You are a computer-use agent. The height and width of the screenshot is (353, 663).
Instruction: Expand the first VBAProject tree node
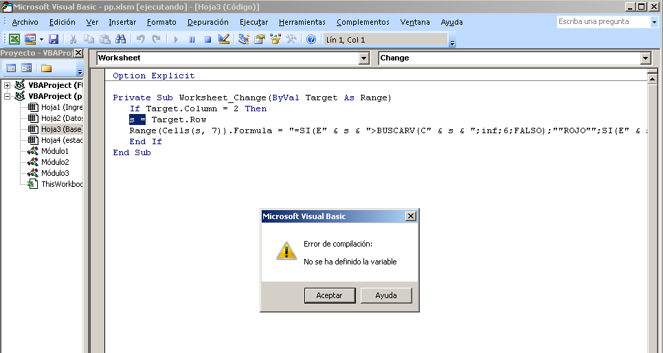(7, 85)
